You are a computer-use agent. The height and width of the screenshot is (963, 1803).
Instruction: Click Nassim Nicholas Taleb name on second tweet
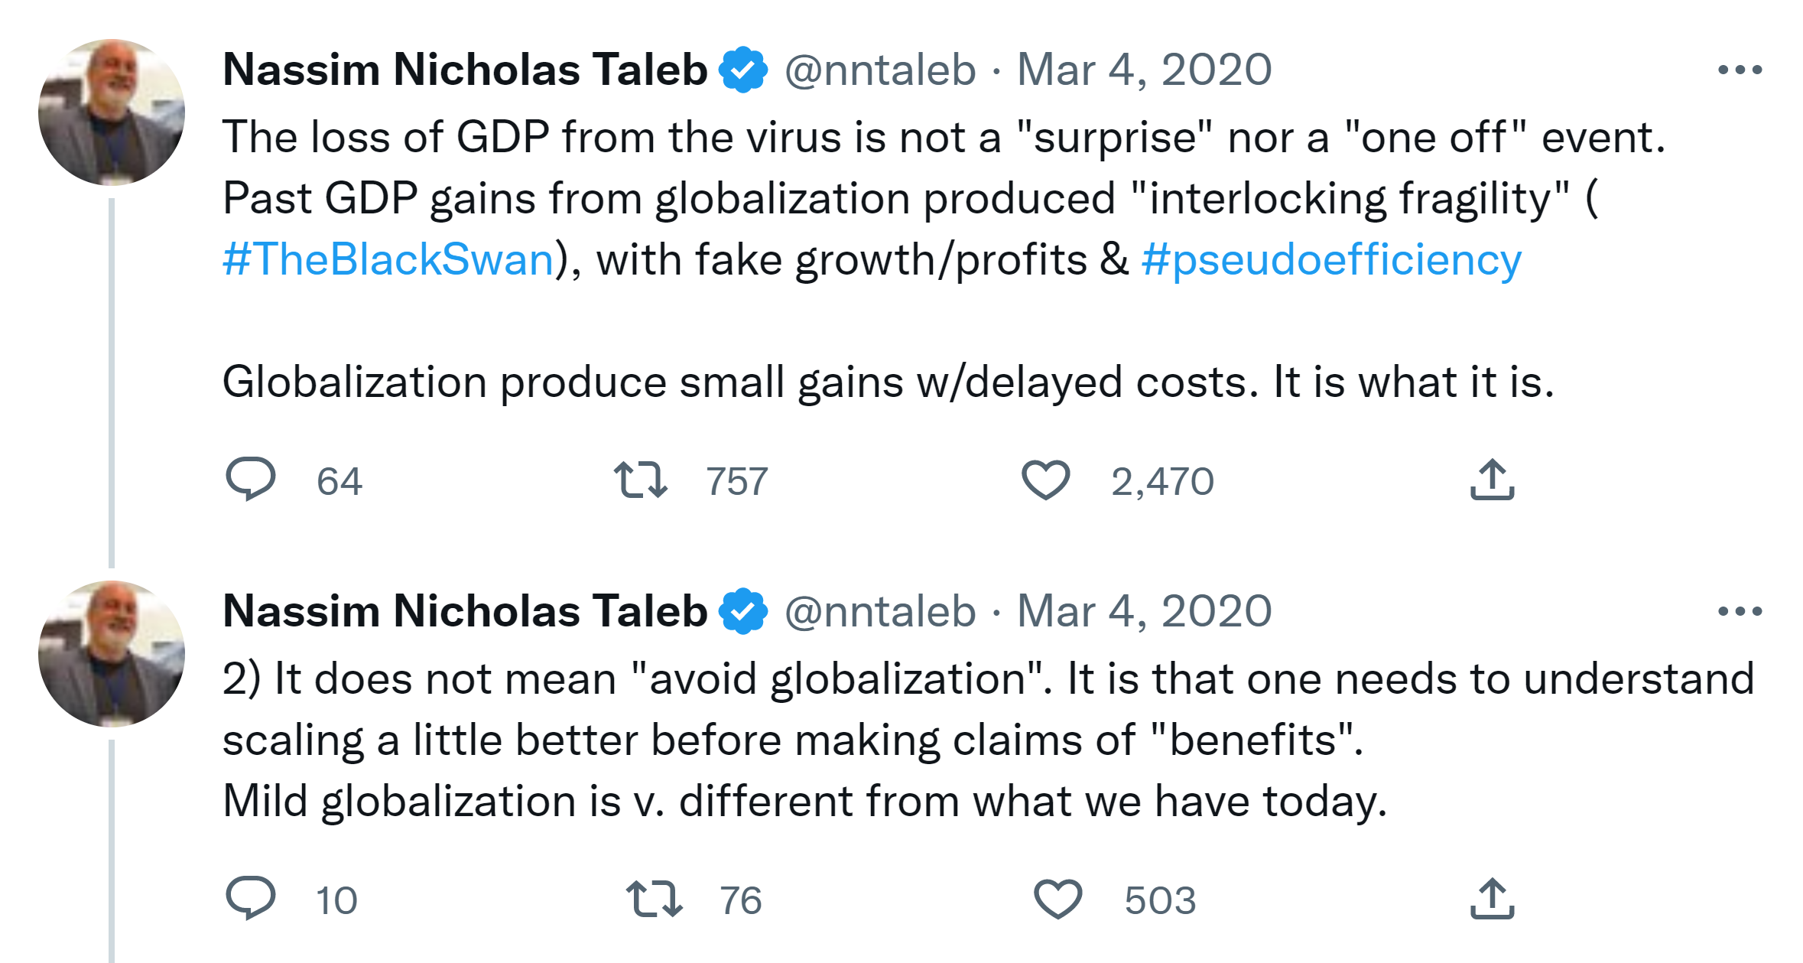coord(465,611)
